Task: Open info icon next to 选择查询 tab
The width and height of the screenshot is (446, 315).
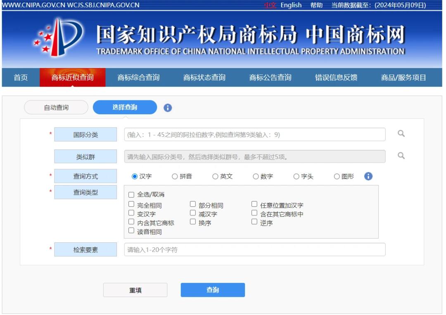Action: point(168,108)
